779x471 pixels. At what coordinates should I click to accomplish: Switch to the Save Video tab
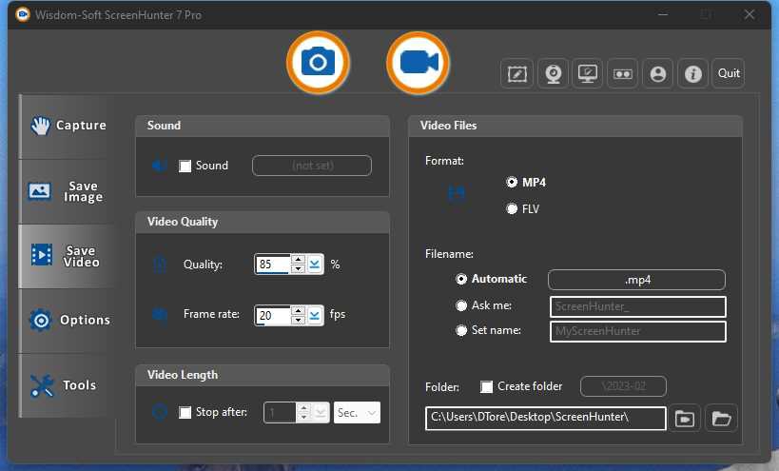68,256
